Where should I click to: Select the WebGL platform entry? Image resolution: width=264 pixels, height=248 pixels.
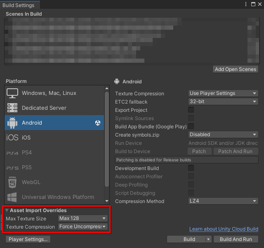point(54,182)
